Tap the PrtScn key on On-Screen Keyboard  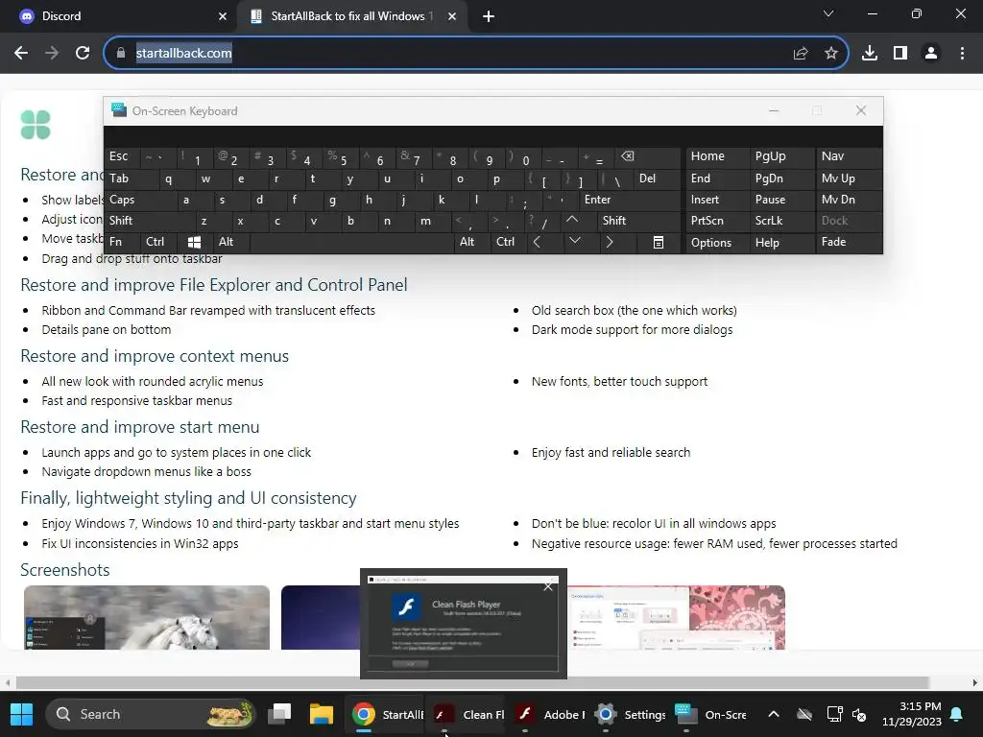tap(716, 221)
